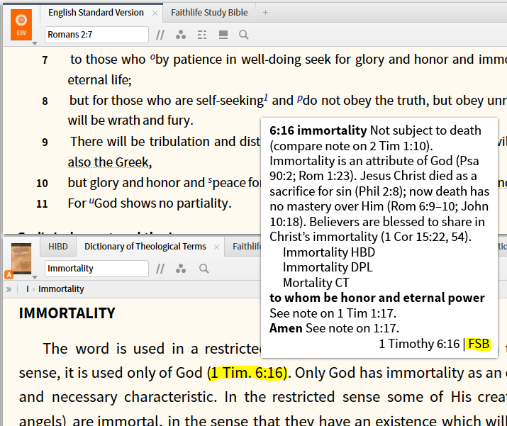Switch to the HIBD tab
Viewport: 507px width, 426px height.
[x=58, y=247]
